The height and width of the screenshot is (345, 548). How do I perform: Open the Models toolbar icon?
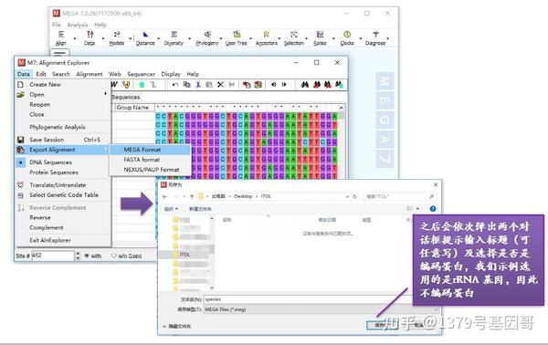[x=117, y=37]
